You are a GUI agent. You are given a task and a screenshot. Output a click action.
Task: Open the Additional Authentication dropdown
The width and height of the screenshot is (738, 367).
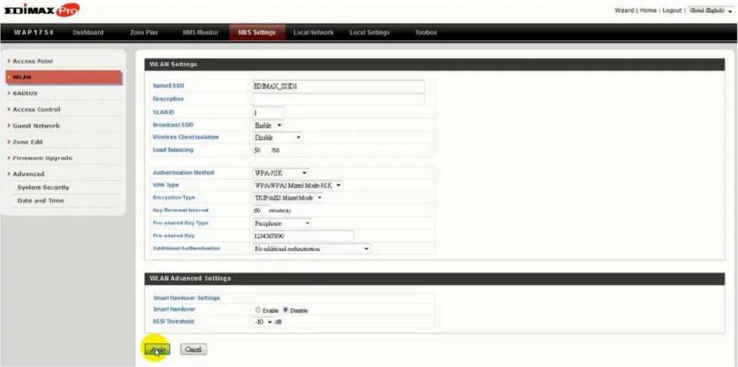point(311,249)
